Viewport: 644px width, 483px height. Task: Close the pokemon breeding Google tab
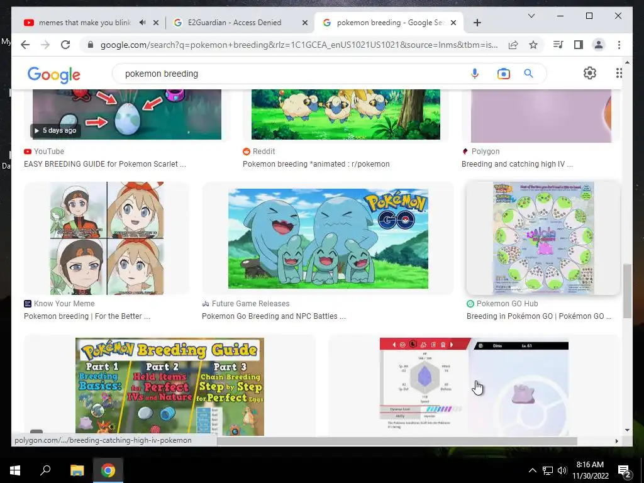[453, 23]
